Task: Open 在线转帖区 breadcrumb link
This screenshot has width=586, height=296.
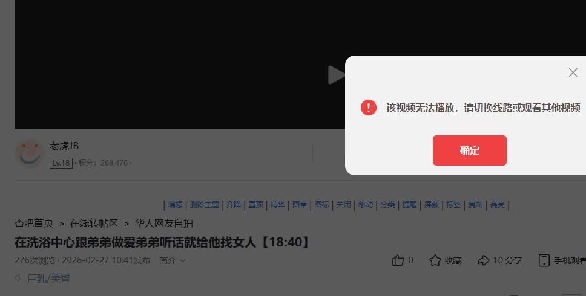Action: [x=94, y=224]
